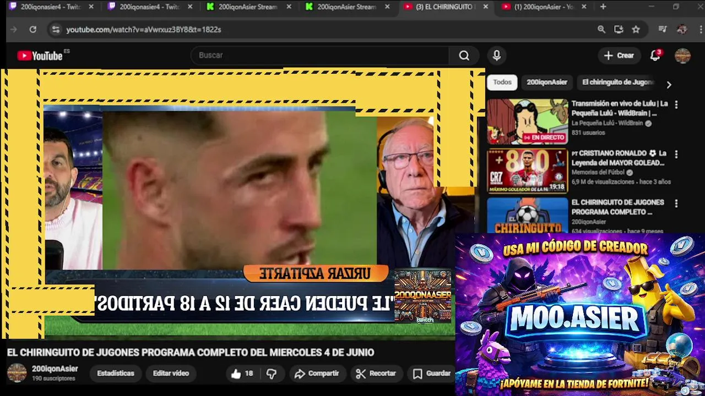Image resolution: width=705 pixels, height=396 pixels.
Task: Click the zoom magnifier icon in address bar
Action: click(x=601, y=30)
